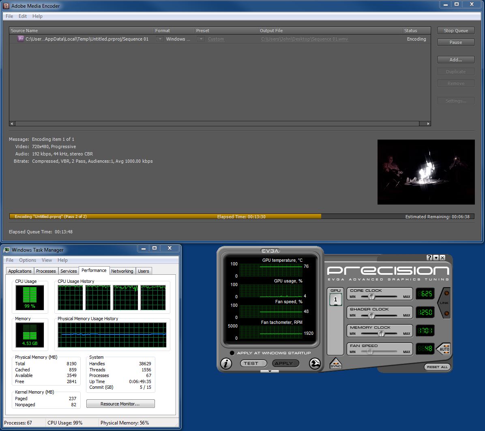Viewport: 485px width, 431px height.
Task: Click the Adobe Media Encoder title bar icon
Action: (6, 6)
